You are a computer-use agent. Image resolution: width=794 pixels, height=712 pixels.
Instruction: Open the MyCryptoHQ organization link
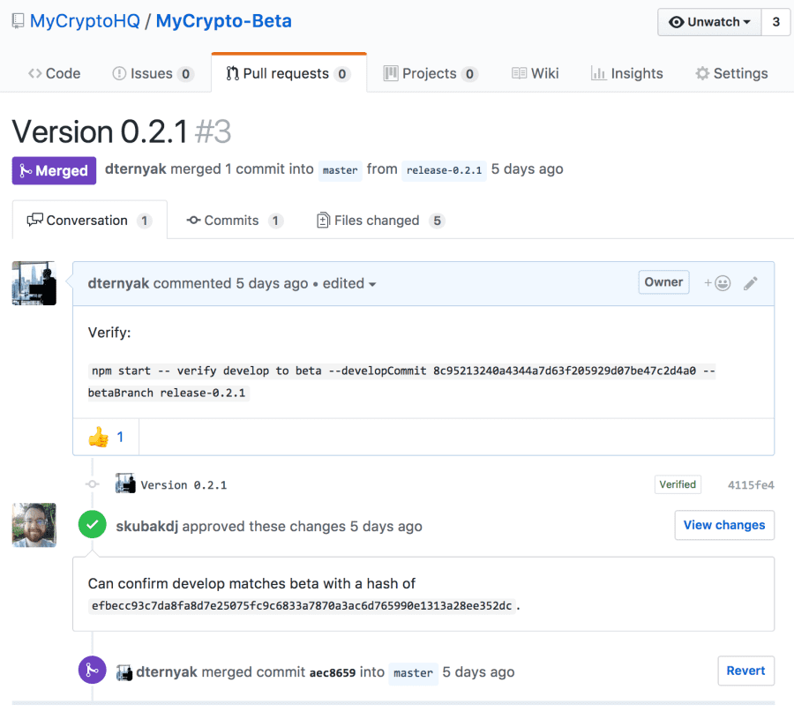coord(85,21)
